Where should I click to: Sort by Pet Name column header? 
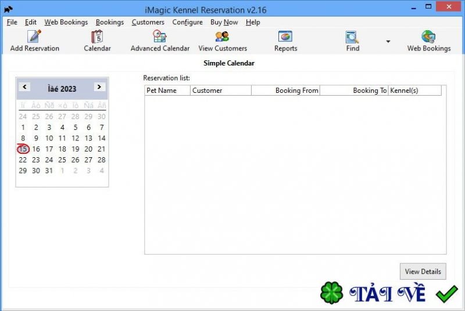167,91
